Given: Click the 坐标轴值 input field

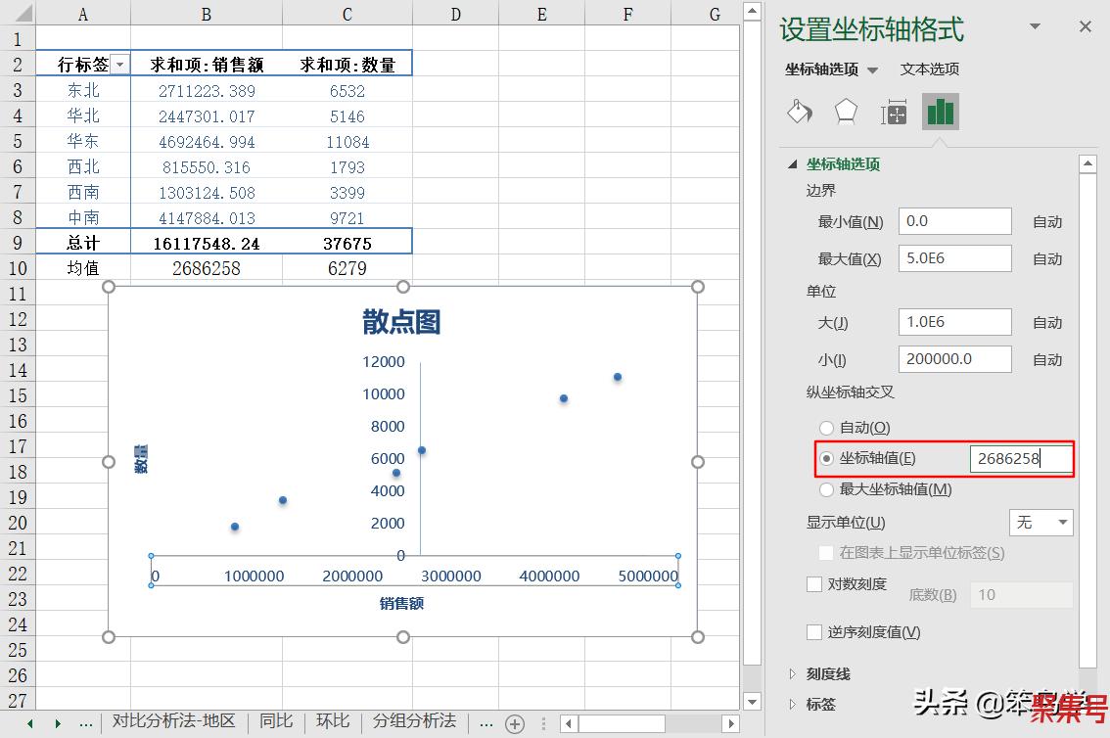Looking at the screenshot, I should 1020,458.
